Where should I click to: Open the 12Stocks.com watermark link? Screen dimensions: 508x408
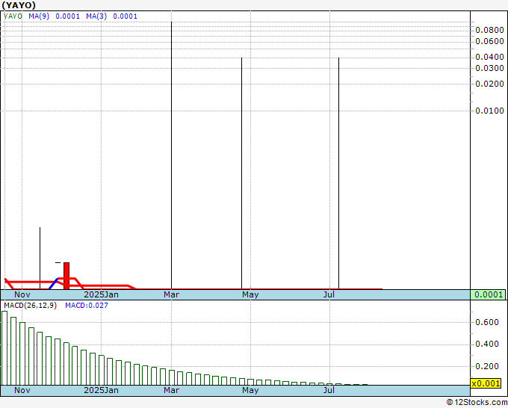[476, 402]
